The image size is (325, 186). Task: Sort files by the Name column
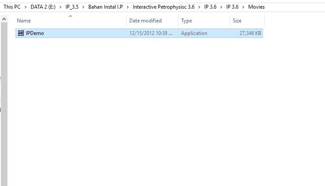[24, 21]
